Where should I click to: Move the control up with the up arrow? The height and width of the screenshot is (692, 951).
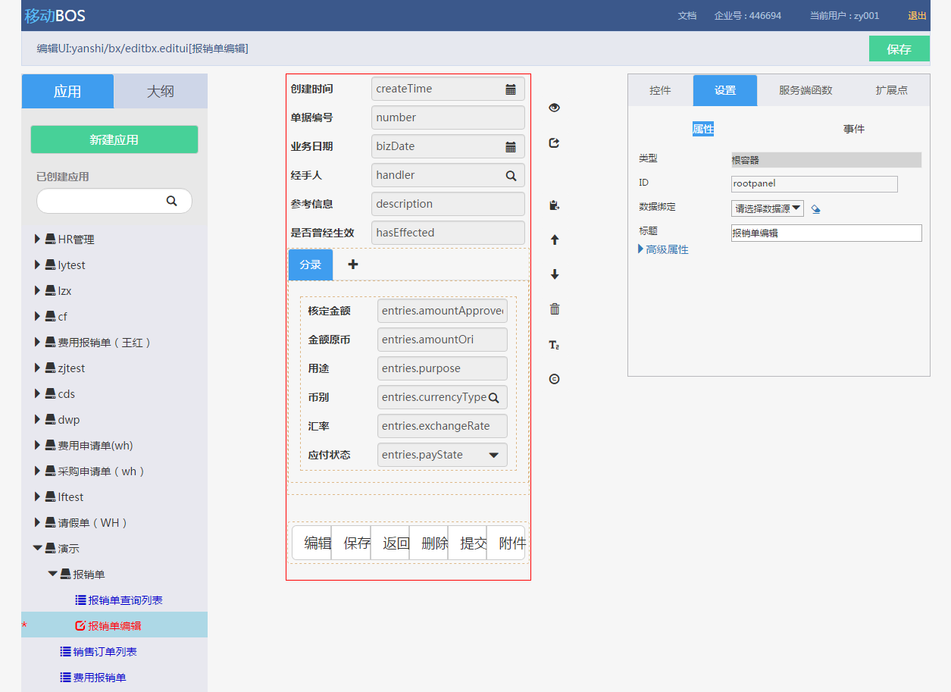coord(554,240)
